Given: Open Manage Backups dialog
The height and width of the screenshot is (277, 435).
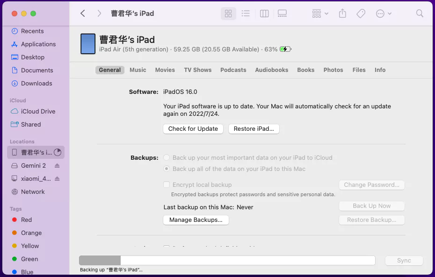Looking at the screenshot, I should pos(196,220).
